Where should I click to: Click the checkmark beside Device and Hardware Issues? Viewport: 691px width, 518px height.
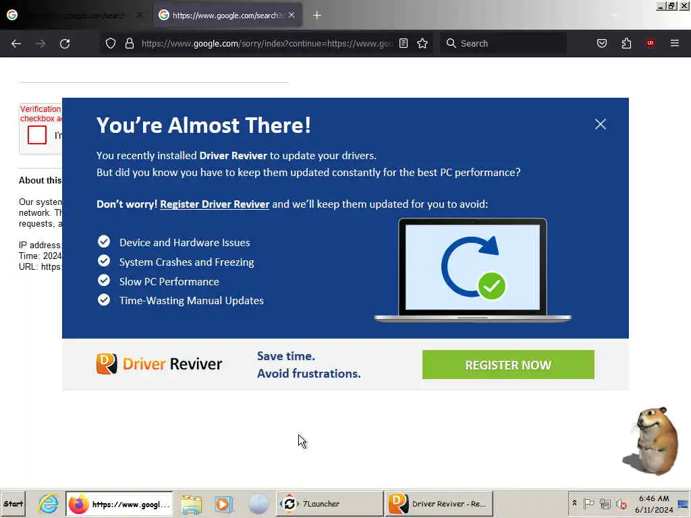pyautogui.click(x=104, y=241)
